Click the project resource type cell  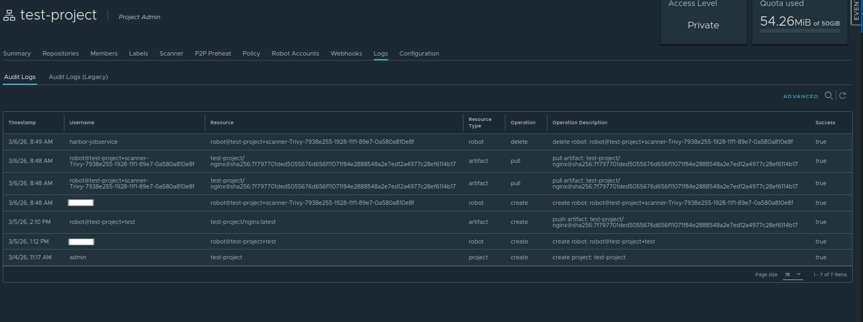click(478, 257)
